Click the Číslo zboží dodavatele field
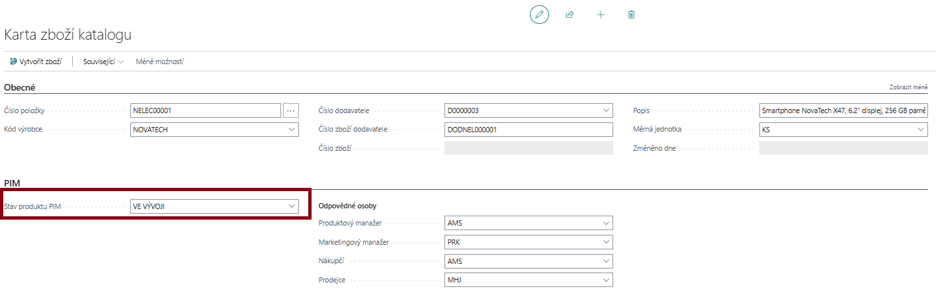This screenshot has height=295, width=936. (x=529, y=130)
